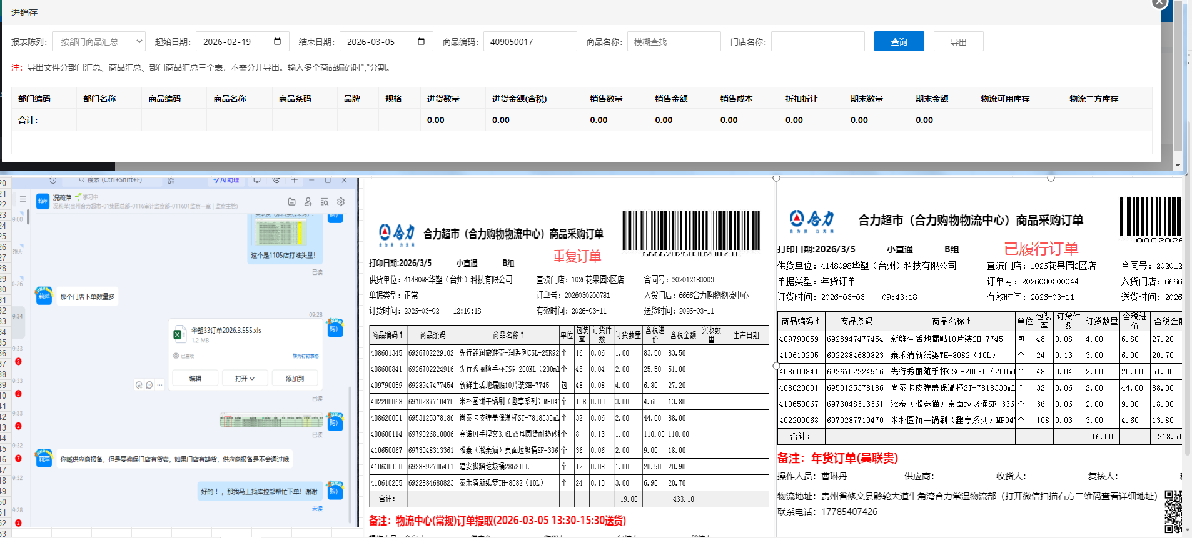Expand the 报表陈列 dropdown

tap(99, 42)
